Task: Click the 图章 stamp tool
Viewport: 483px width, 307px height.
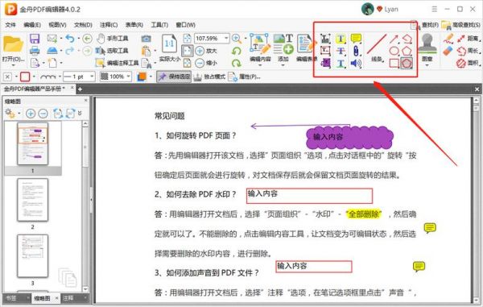Action: [427, 48]
